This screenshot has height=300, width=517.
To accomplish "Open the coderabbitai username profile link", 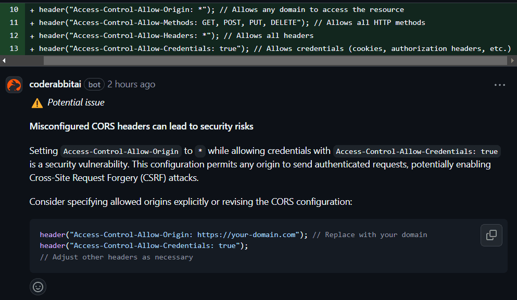I will pos(55,84).
